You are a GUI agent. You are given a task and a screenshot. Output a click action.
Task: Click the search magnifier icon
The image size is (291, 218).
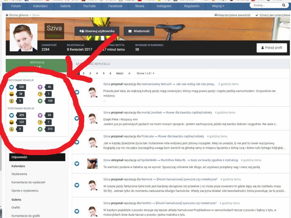point(284,5)
